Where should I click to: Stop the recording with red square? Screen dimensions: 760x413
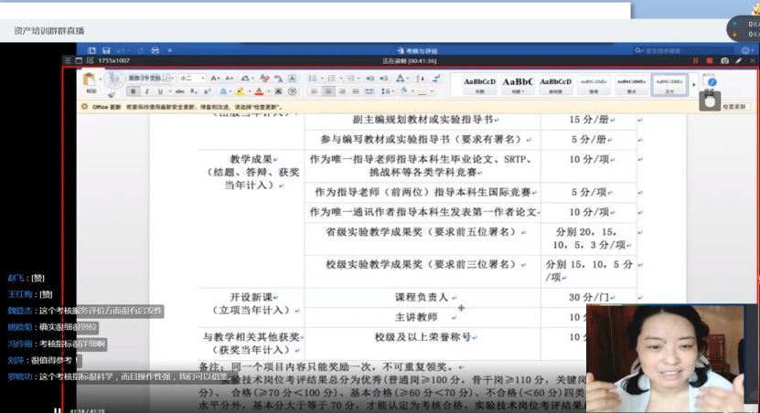tap(709, 60)
